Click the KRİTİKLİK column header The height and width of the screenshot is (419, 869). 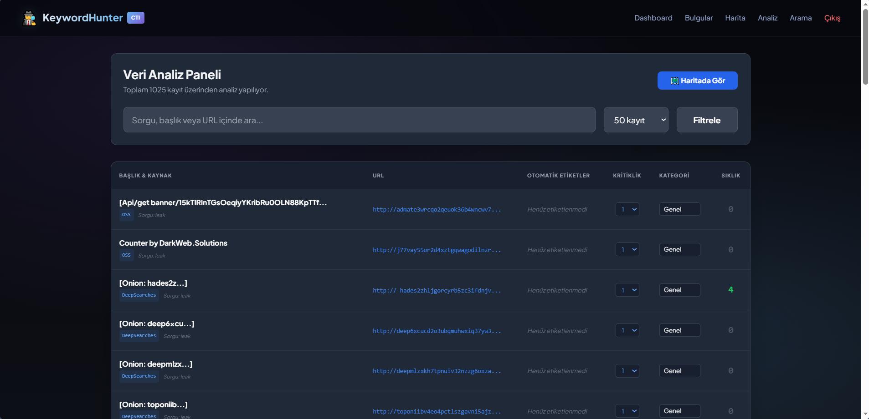pyautogui.click(x=627, y=176)
